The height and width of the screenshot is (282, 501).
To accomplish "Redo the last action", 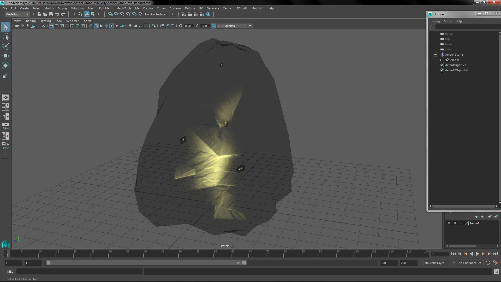I will 63,14.
